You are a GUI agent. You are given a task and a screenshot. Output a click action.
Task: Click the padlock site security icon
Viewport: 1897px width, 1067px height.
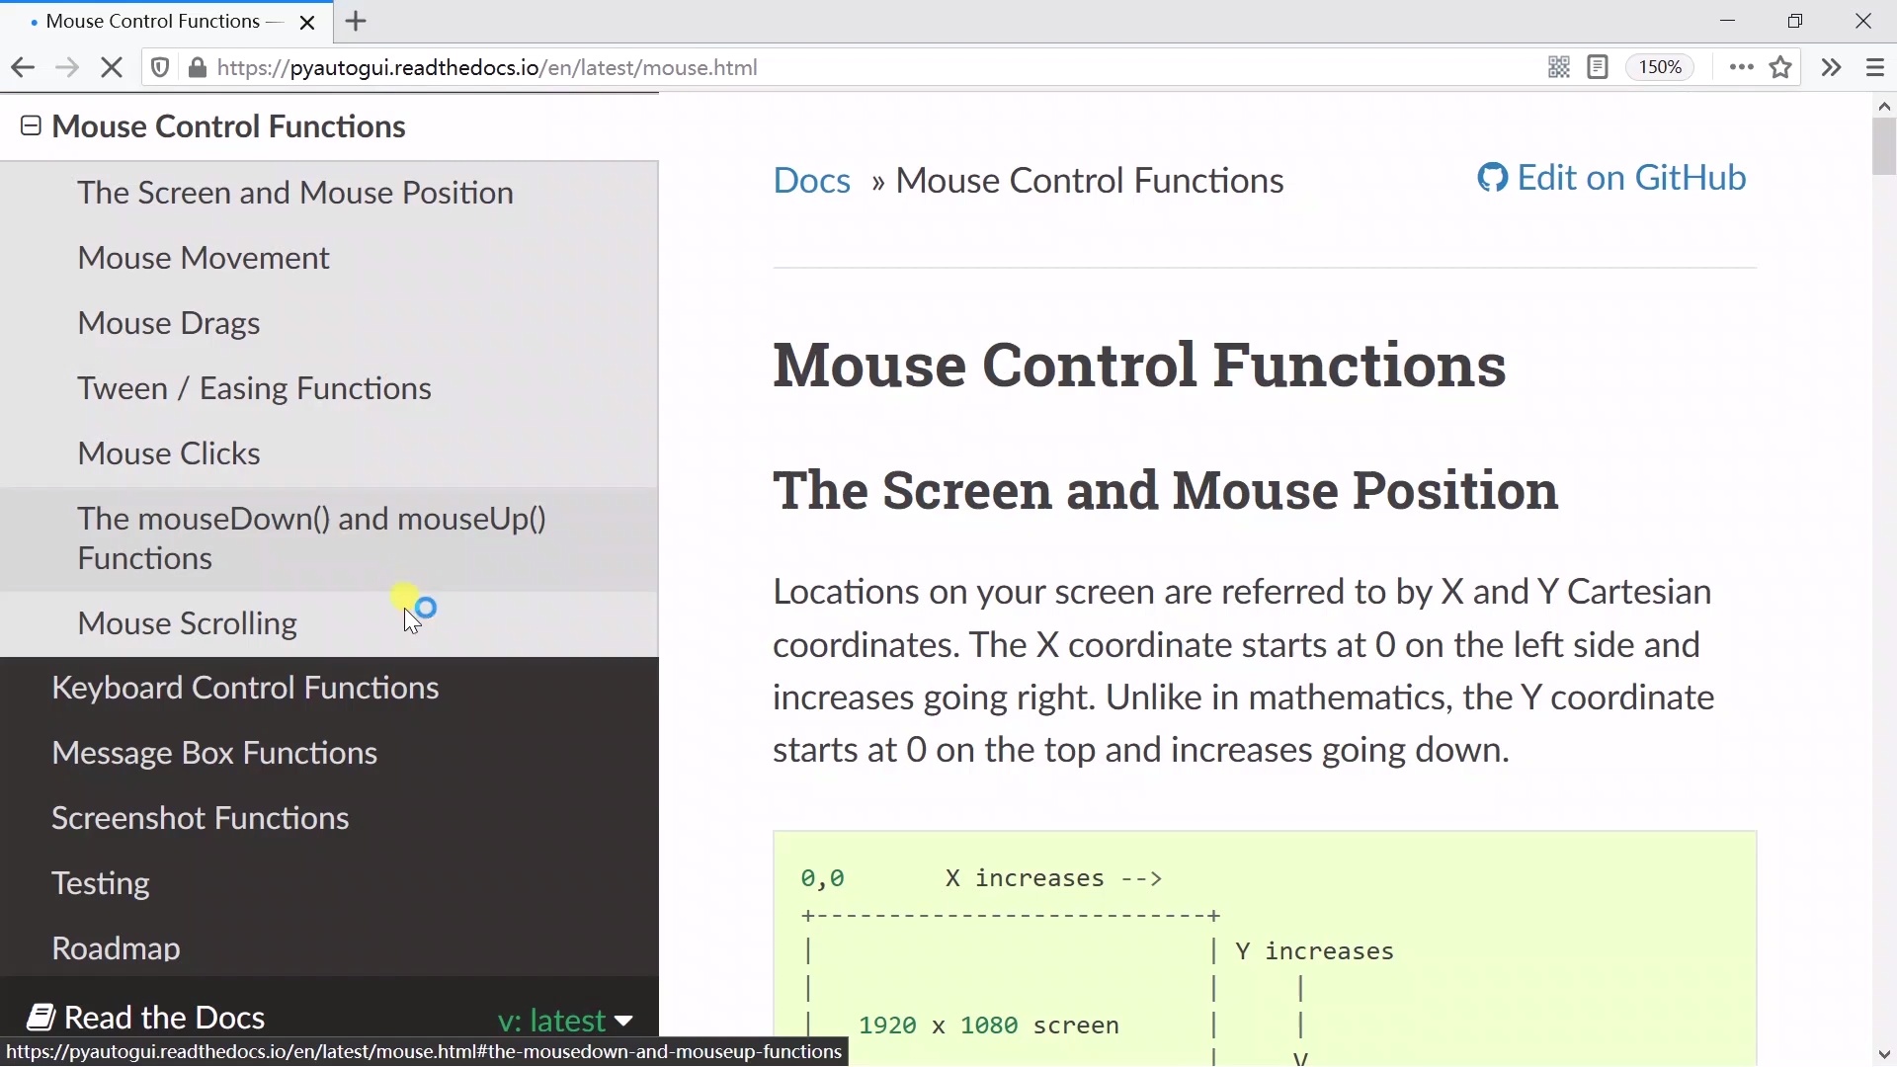(x=198, y=68)
